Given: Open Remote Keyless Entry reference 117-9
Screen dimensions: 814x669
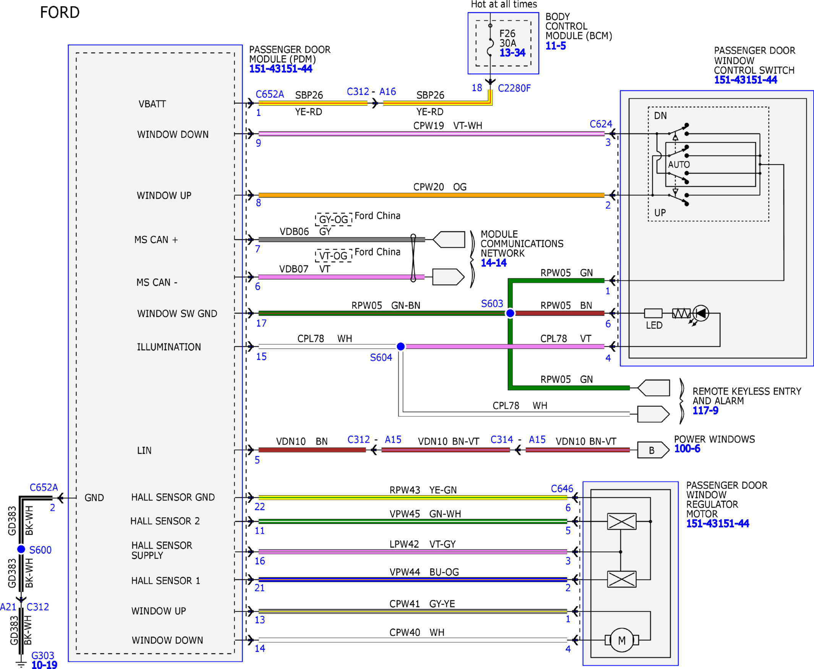Looking at the screenshot, I should click(705, 411).
